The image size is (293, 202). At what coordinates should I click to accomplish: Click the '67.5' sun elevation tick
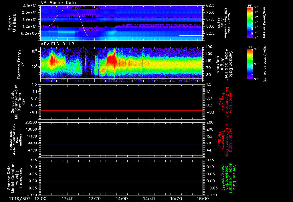pyautogui.click(x=210, y=19)
